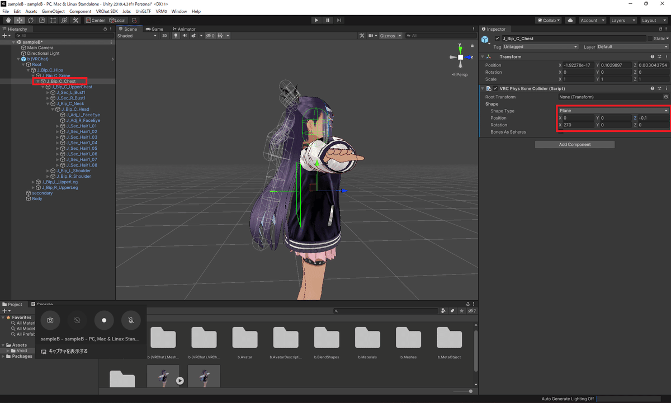The width and height of the screenshot is (671, 403).
Task: Toggle grid snapping icon next to Local
Action: coord(134,20)
